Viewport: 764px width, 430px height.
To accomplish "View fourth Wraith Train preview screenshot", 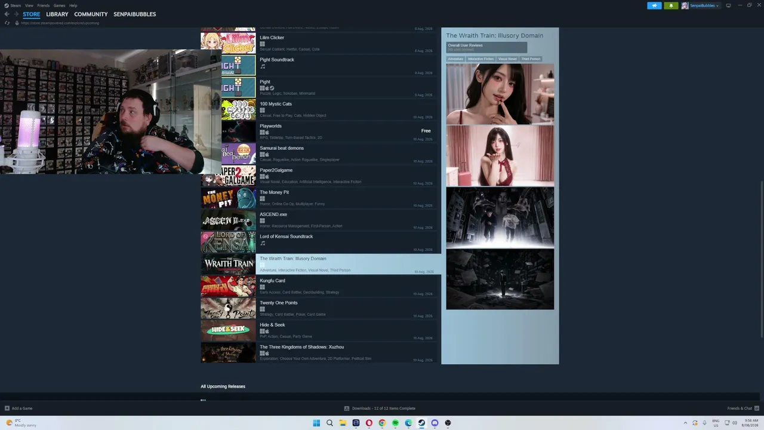I will pos(500,279).
